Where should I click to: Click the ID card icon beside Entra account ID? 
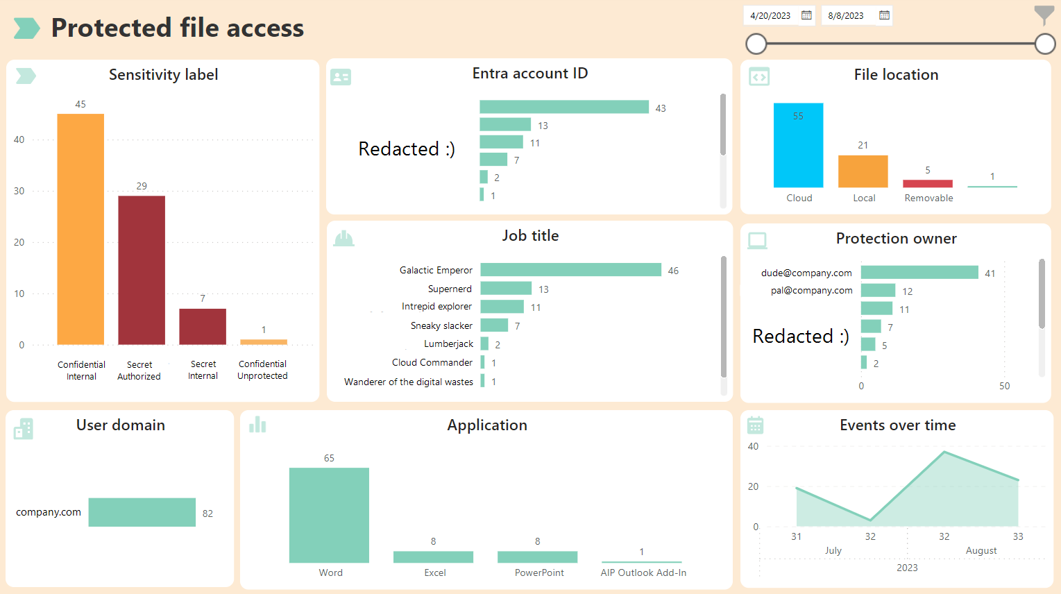(341, 77)
